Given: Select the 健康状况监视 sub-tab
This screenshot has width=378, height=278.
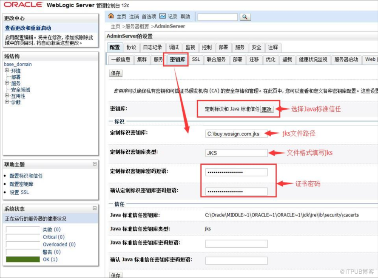Looking at the screenshot, I should click(x=313, y=59).
